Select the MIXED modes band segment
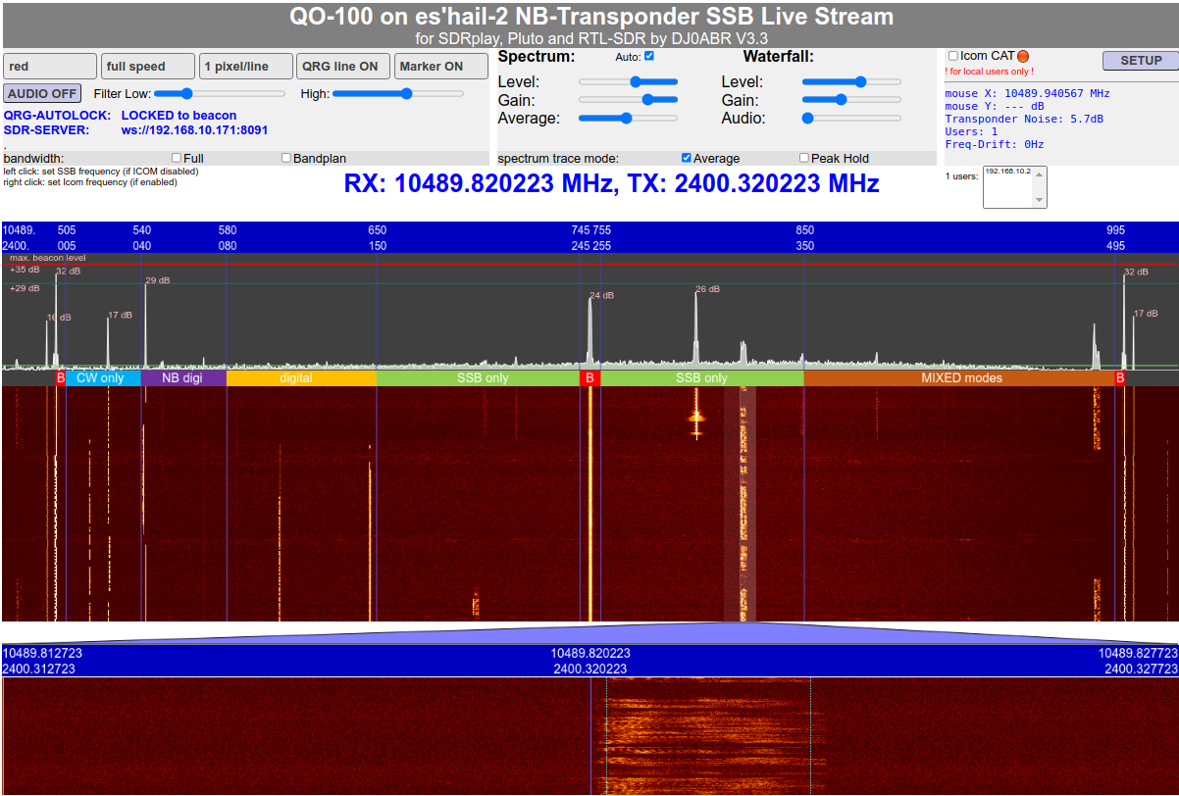This screenshot has width=1179, height=796. (x=960, y=377)
